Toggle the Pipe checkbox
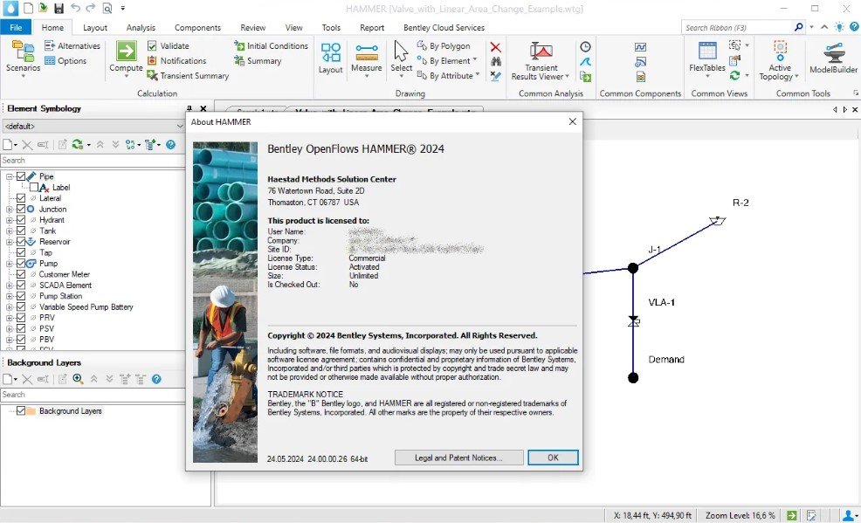Screen dimensions: 861x523 (x=21, y=176)
